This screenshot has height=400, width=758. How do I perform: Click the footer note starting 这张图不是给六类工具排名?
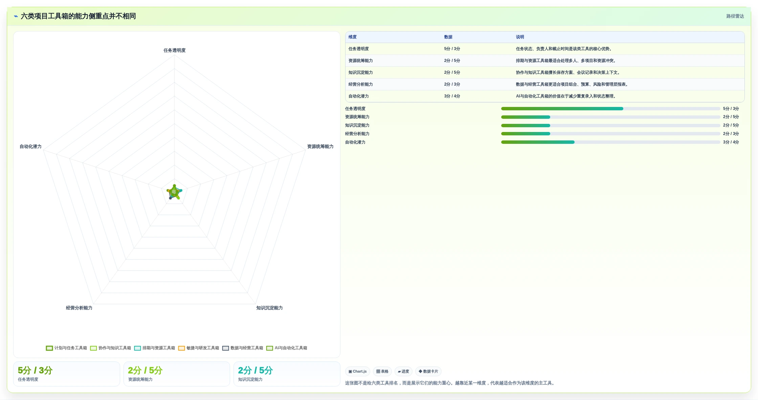pyautogui.click(x=450, y=383)
